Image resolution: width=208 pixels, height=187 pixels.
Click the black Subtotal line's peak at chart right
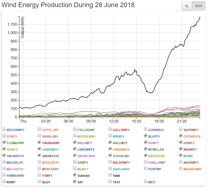point(200,17)
